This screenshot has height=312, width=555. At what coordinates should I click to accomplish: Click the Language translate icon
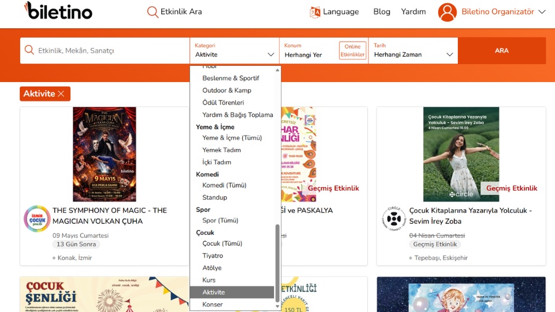point(315,12)
